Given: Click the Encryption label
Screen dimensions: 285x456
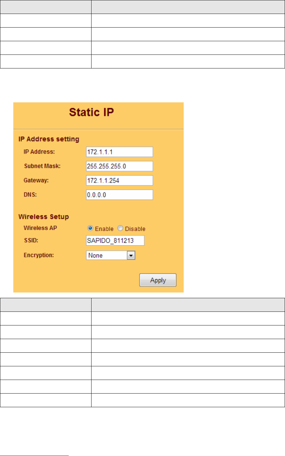Looking at the screenshot, I should point(39,255).
